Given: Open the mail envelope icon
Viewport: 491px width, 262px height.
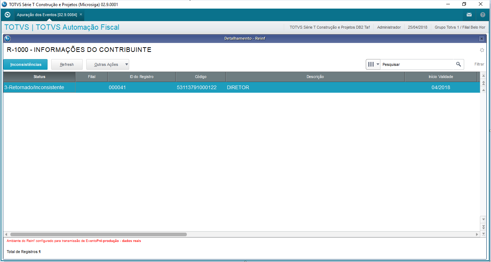Looking at the screenshot, I should pos(469,15).
